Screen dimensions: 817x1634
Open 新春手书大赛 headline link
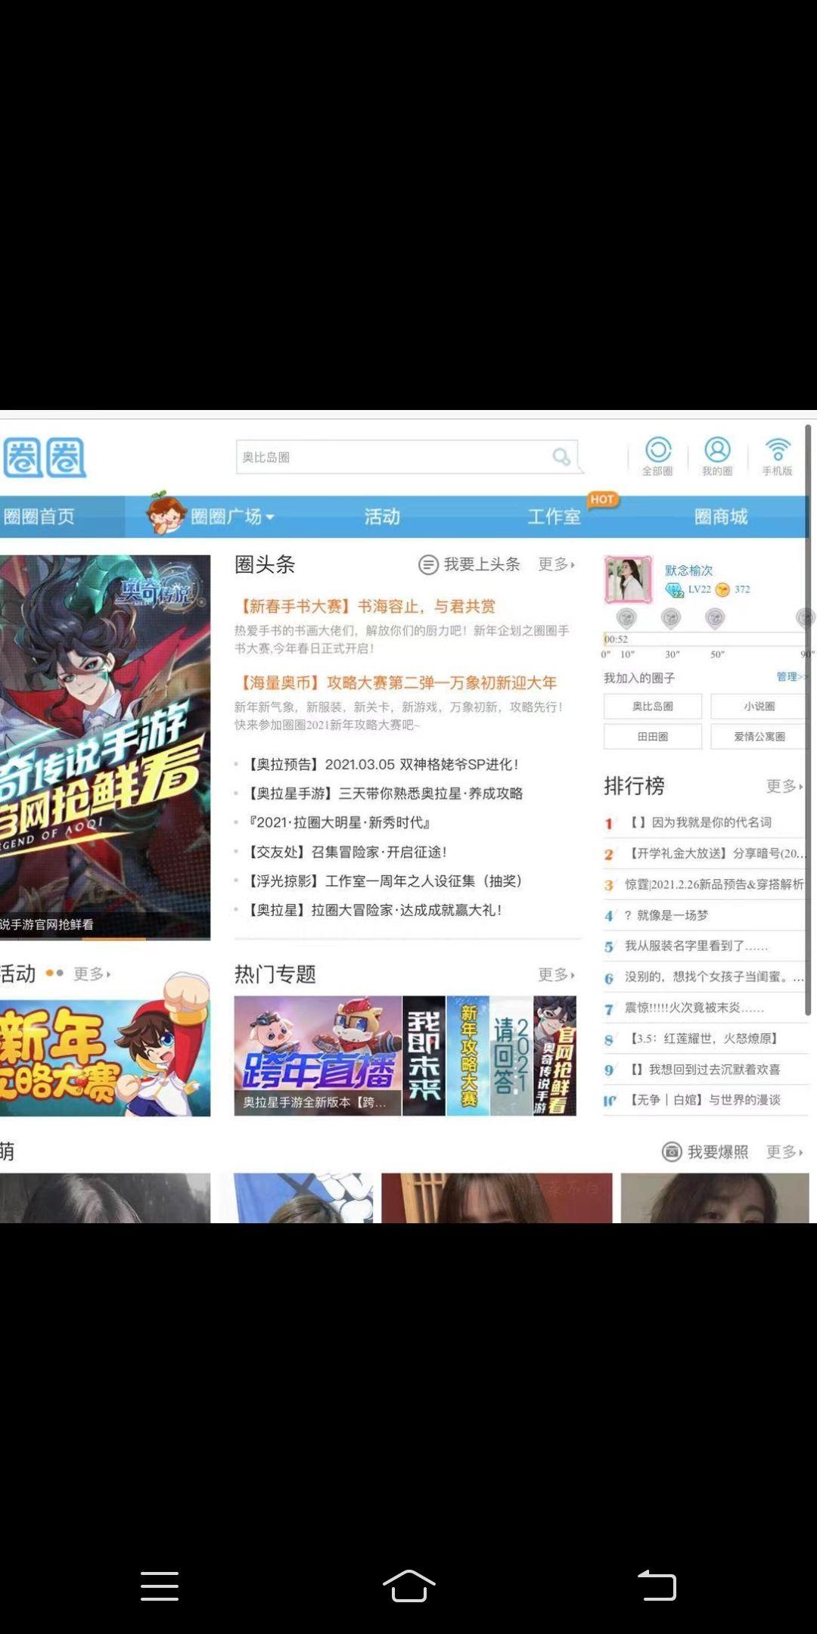tap(368, 607)
